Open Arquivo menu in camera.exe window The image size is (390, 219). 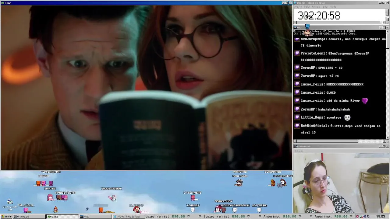299,151
